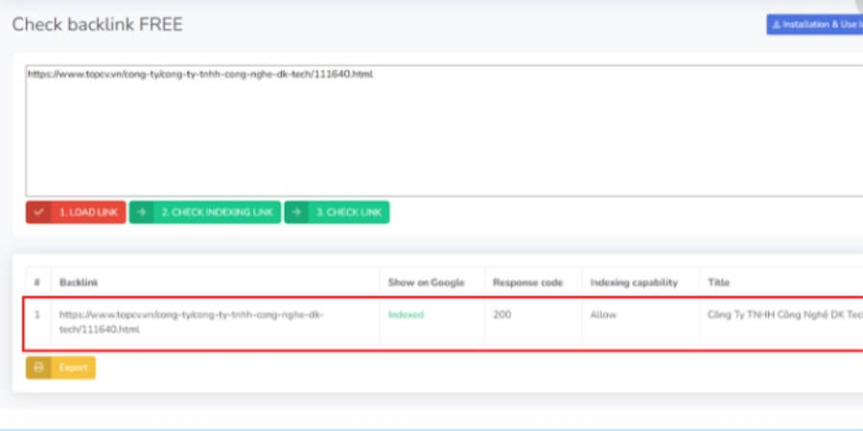Export the backlink results

(60, 368)
